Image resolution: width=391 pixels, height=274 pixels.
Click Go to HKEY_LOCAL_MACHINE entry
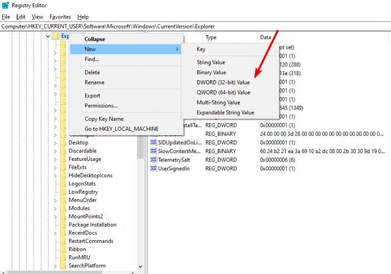[121, 129]
